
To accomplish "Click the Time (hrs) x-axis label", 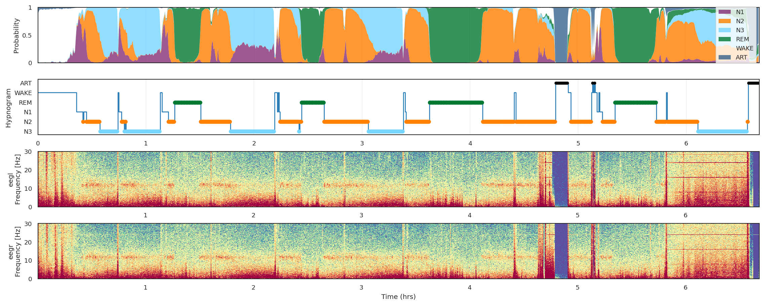I will pos(398,297).
